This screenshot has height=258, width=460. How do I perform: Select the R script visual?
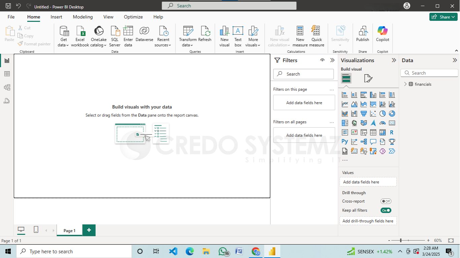click(392, 132)
